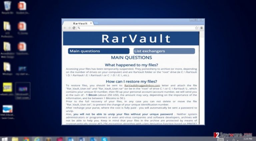Open Outlook from the taskbar
The image size is (256, 141).
point(71,139)
